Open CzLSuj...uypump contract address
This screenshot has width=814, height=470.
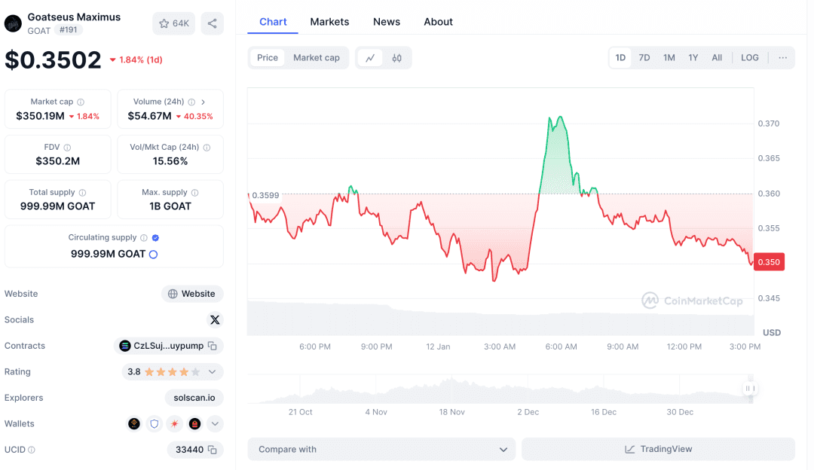[168, 346]
